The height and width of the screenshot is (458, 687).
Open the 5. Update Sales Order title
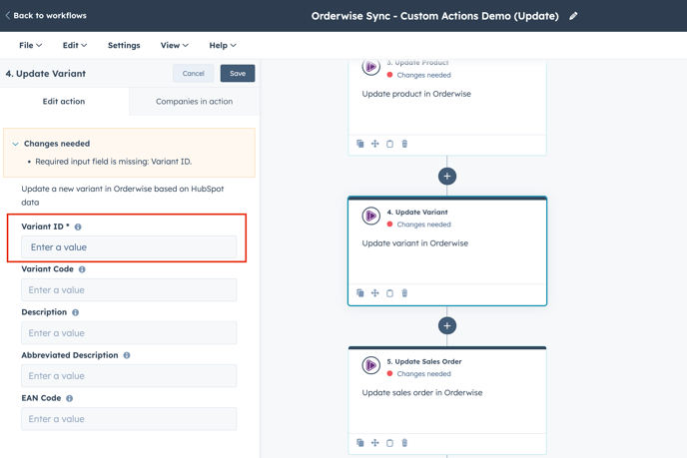(x=424, y=361)
